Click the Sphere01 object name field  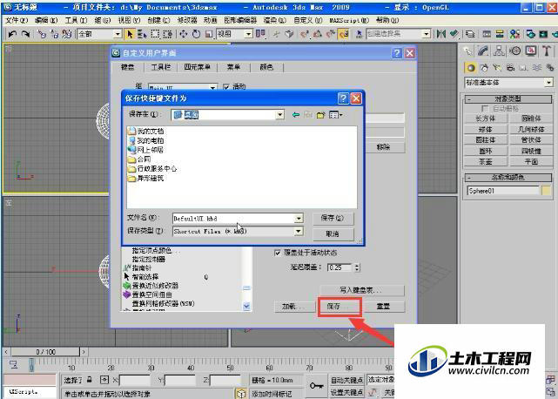pos(503,191)
